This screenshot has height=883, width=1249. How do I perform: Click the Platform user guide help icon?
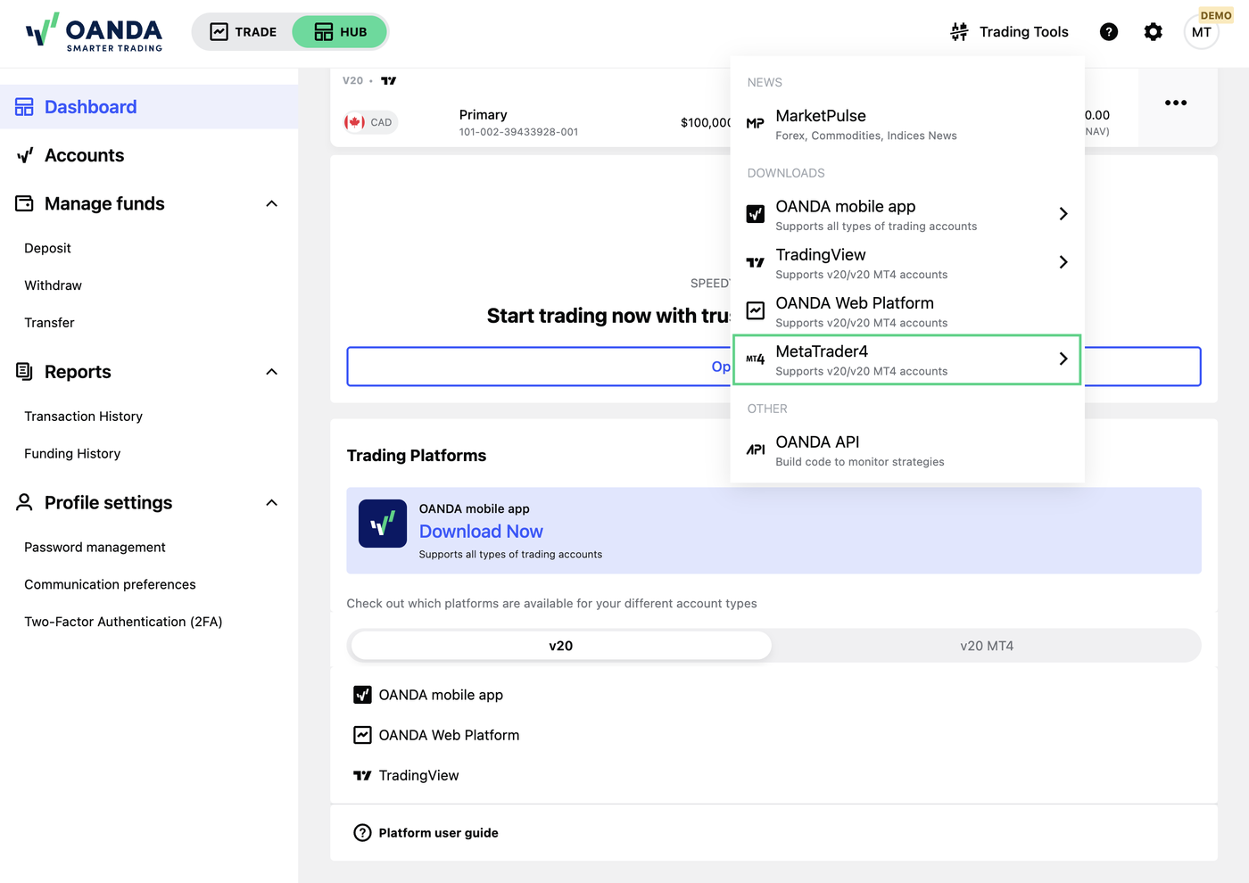point(362,833)
